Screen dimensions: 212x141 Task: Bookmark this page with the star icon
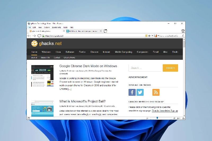[x=149, y=36]
